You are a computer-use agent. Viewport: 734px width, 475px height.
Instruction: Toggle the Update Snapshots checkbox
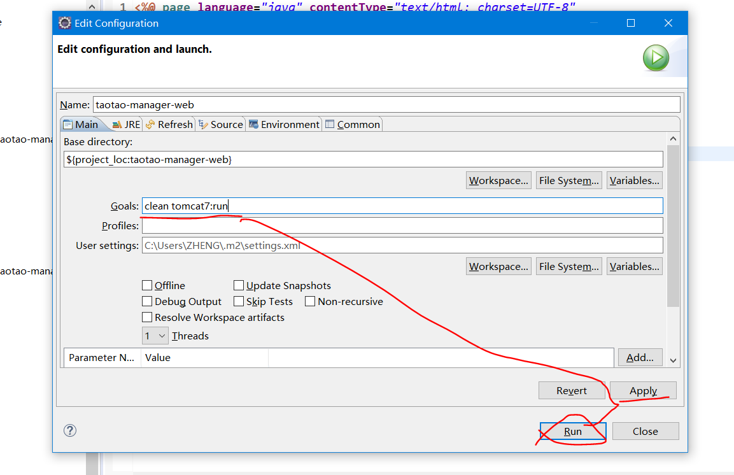[x=239, y=285]
